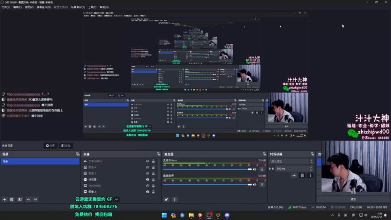
Task: Add a transition with plus icon
Action: point(294,176)
